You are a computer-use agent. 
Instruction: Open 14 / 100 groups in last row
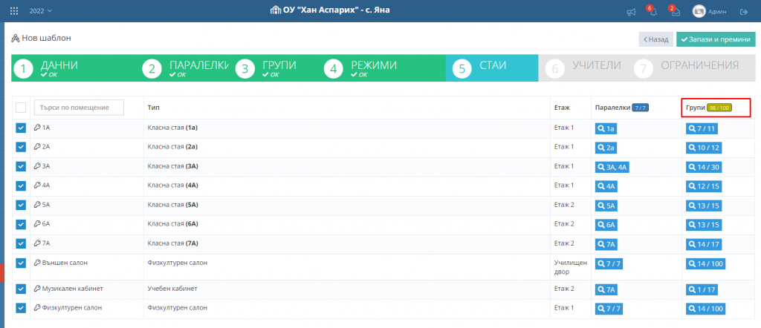pyautogui.click(x=706, y=309)
